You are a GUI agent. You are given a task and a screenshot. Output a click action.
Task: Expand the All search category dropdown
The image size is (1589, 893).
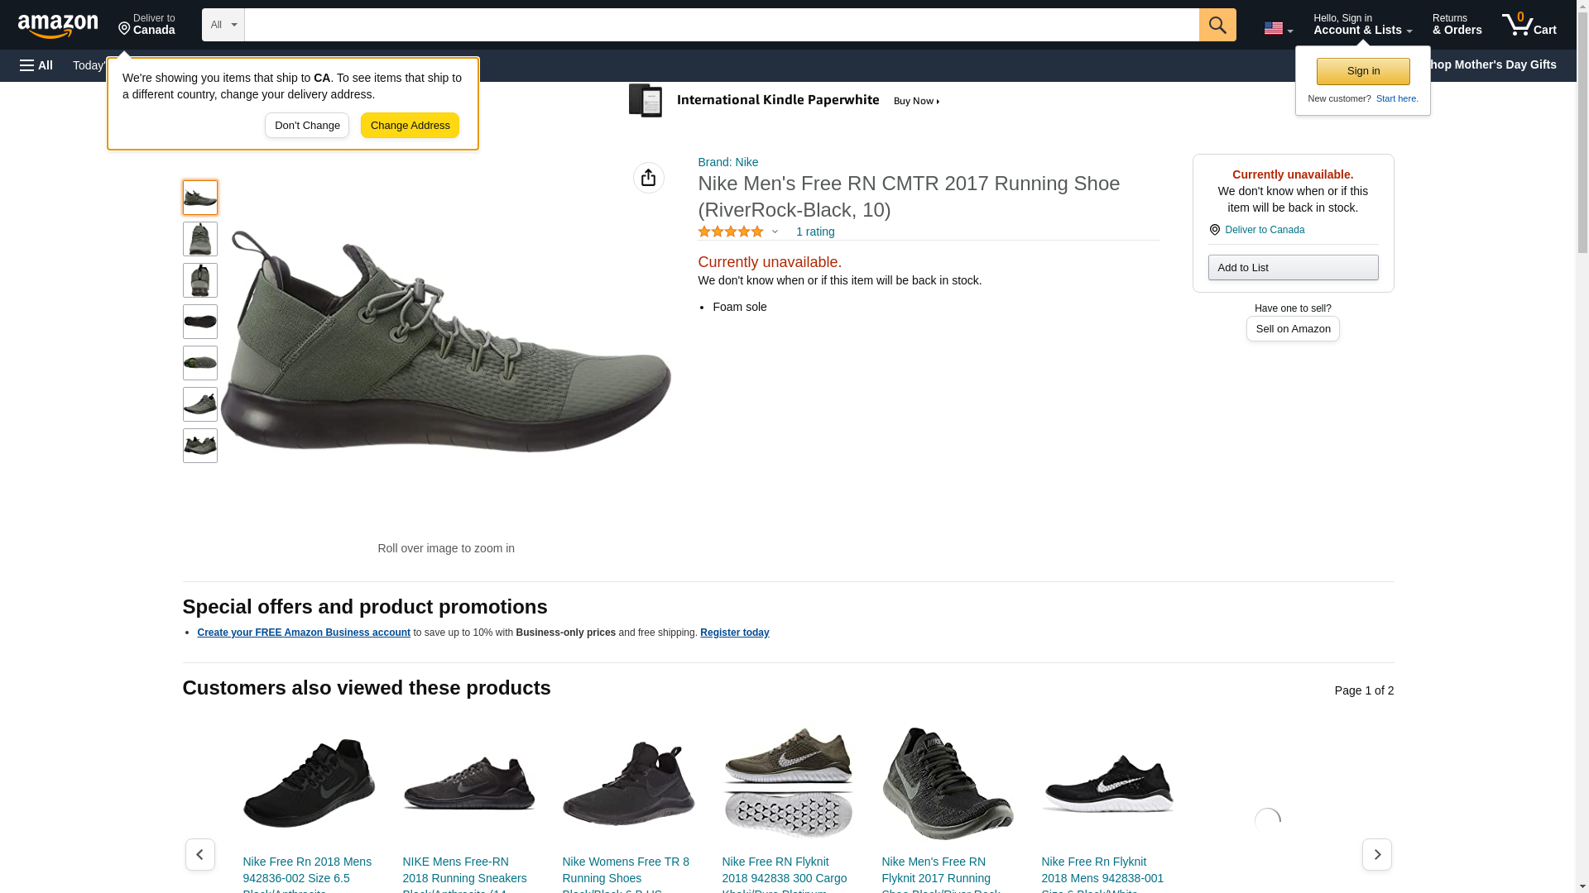point(223,25)
